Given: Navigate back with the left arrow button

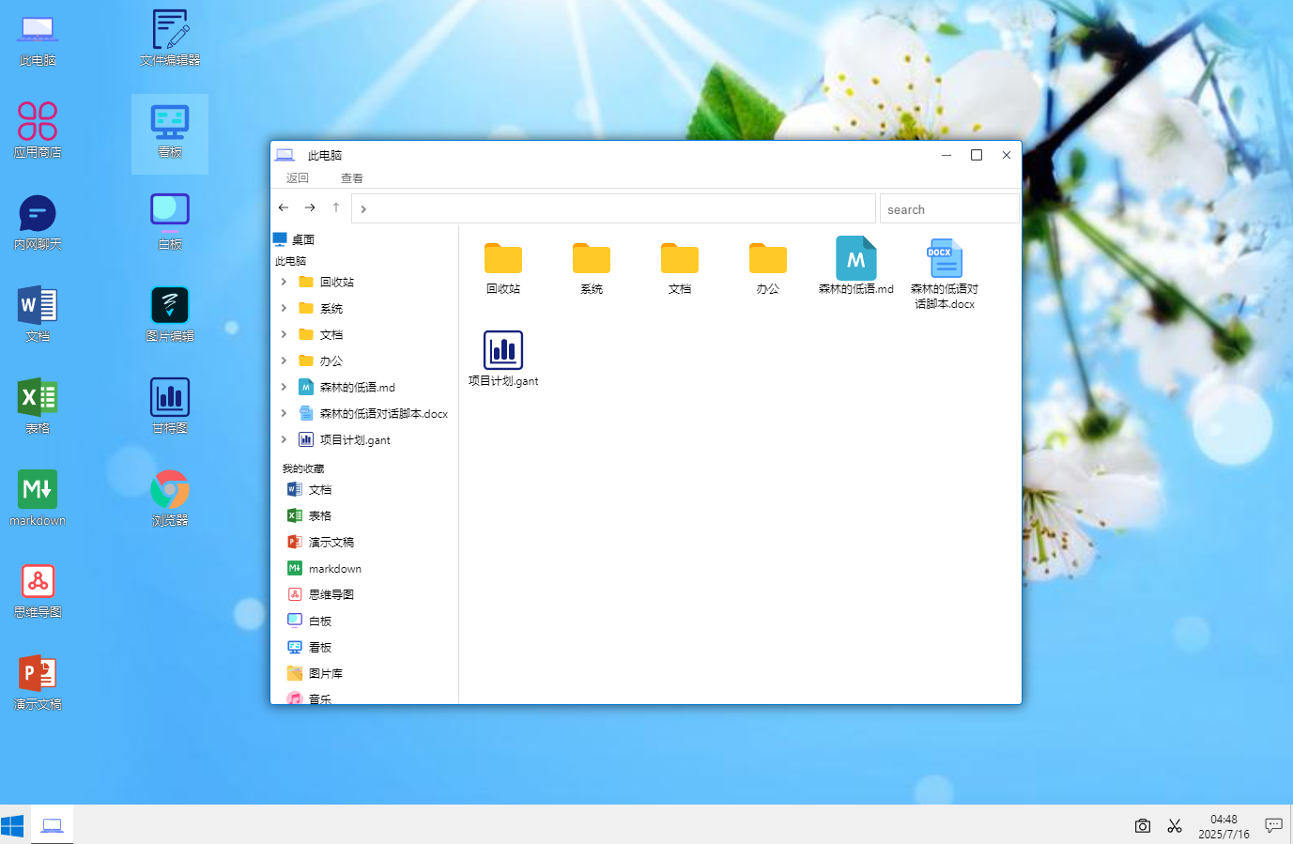Looking at the screenshot, I should [284, 207].
